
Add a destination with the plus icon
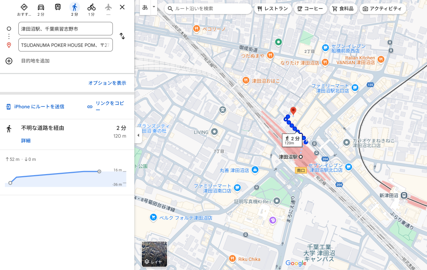[9, 61]
